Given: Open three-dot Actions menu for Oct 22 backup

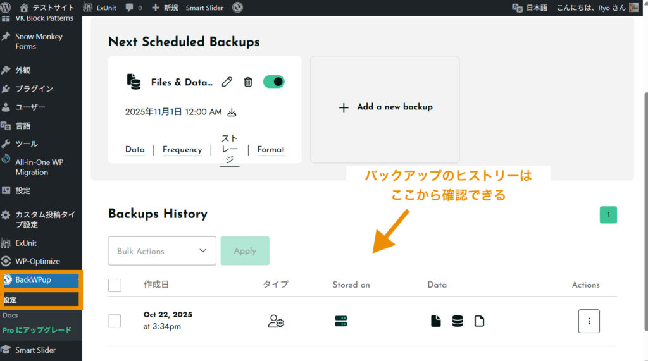Looking at the screenshot, I should (589, 321).
